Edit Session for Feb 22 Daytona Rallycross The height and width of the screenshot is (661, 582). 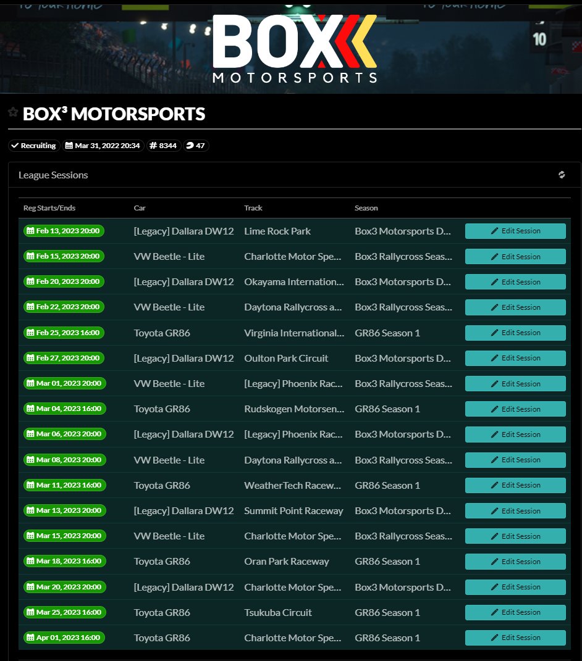click(515, 307)
